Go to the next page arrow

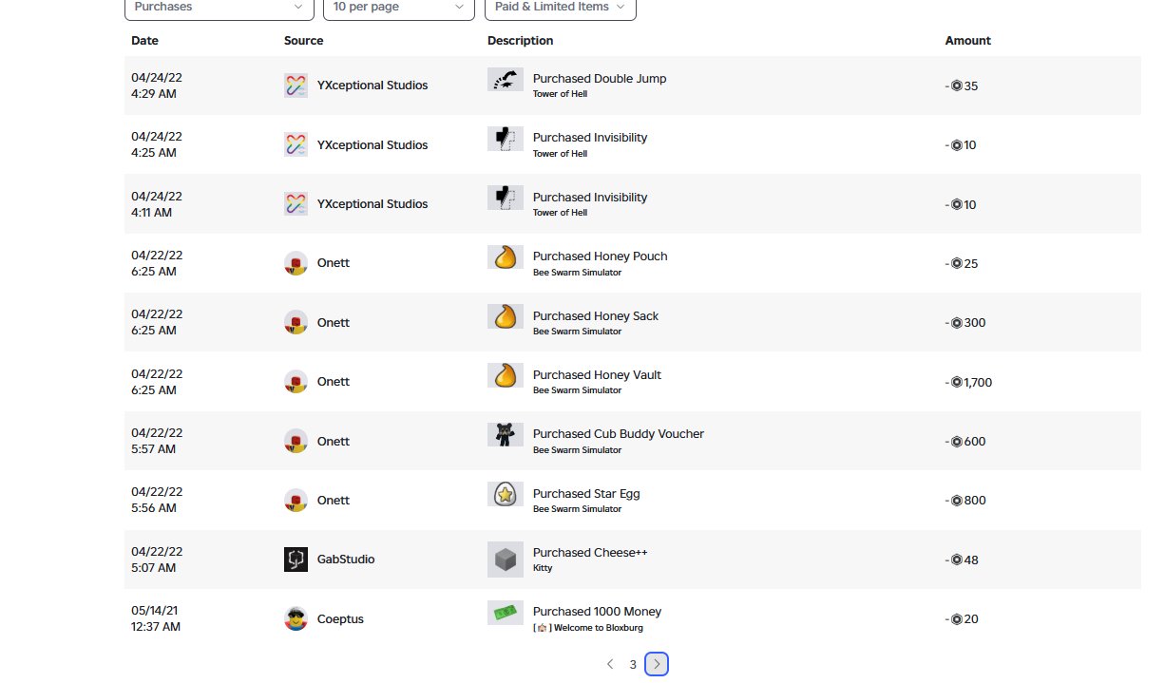(x=657, y=664)
